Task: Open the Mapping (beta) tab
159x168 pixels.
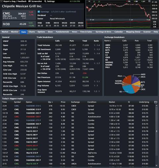Action: (133, 32)
